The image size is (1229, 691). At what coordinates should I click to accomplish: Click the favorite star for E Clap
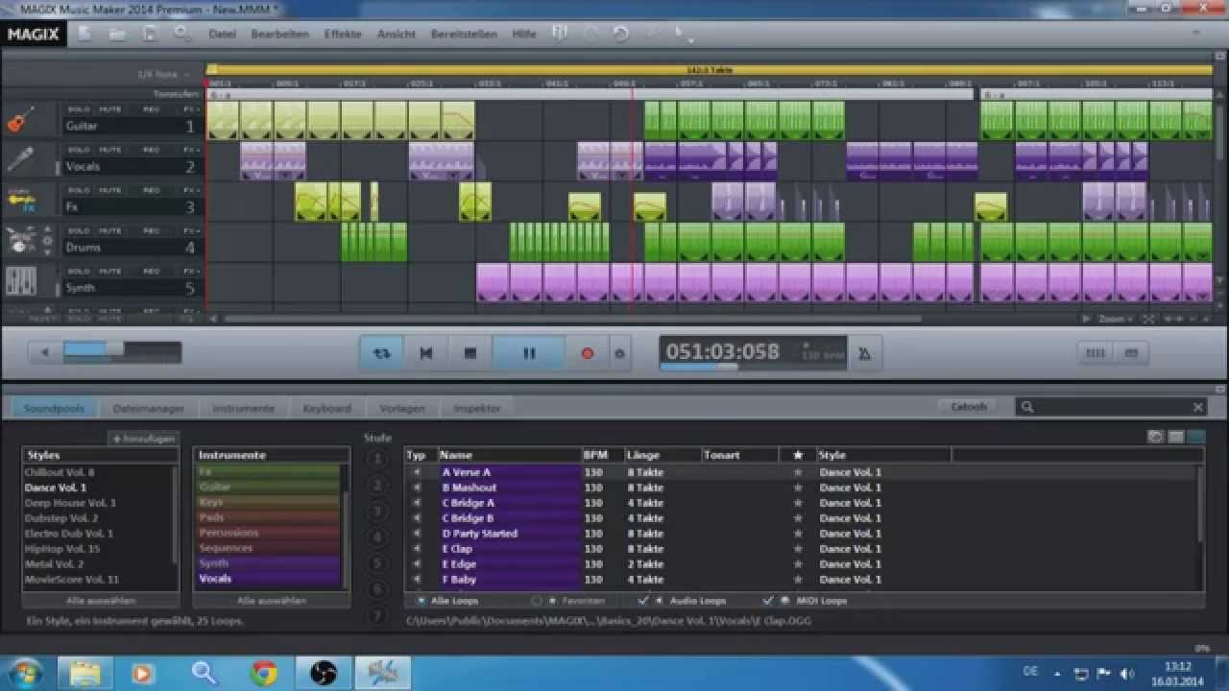click(x=797, y=549)
